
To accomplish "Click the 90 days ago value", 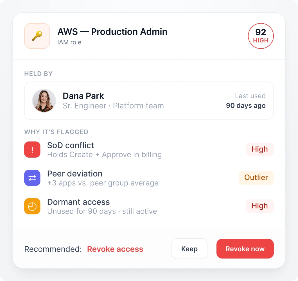I will (x=246, y=106).
